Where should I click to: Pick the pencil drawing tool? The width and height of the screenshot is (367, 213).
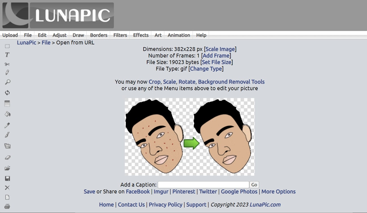[x=7, y=73]
